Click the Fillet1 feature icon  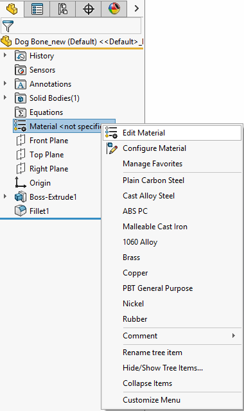[x=20, y=211]
